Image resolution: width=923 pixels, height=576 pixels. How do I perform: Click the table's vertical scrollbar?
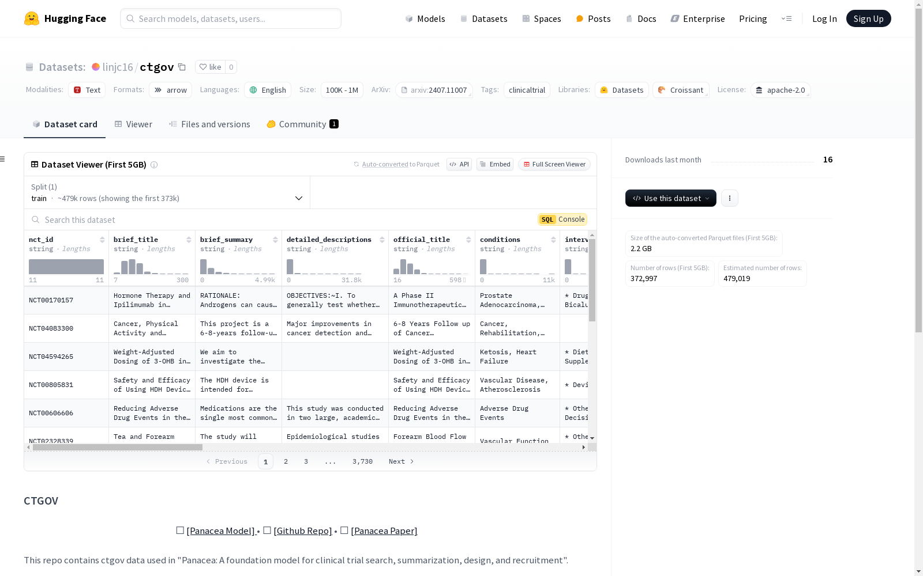[592, 280]
